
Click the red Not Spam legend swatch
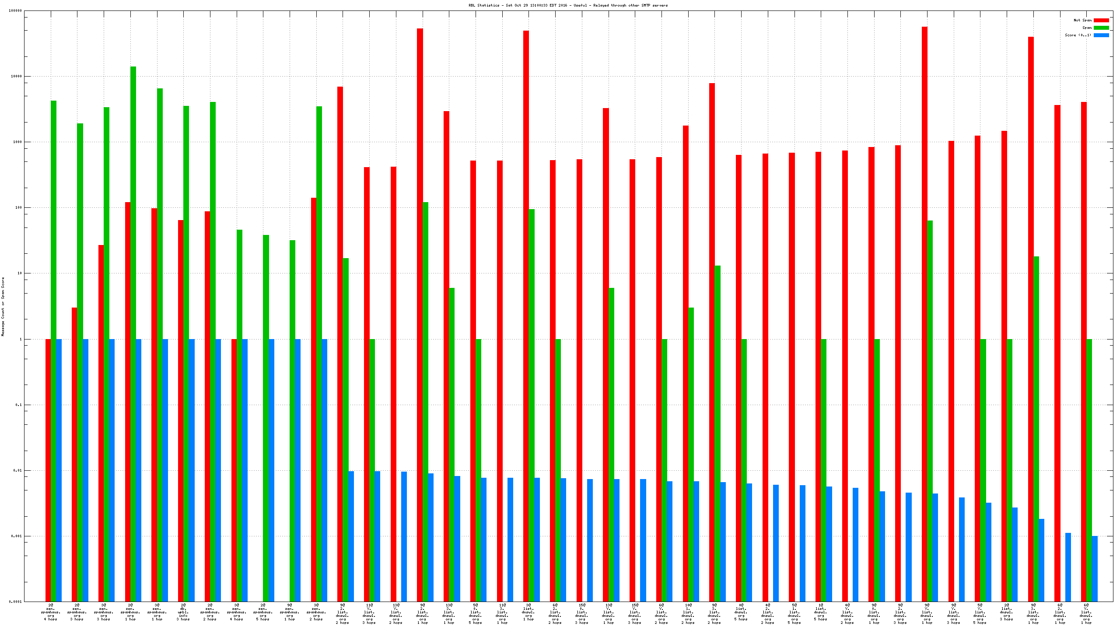pyautogui.click(x=1101, y=20)
